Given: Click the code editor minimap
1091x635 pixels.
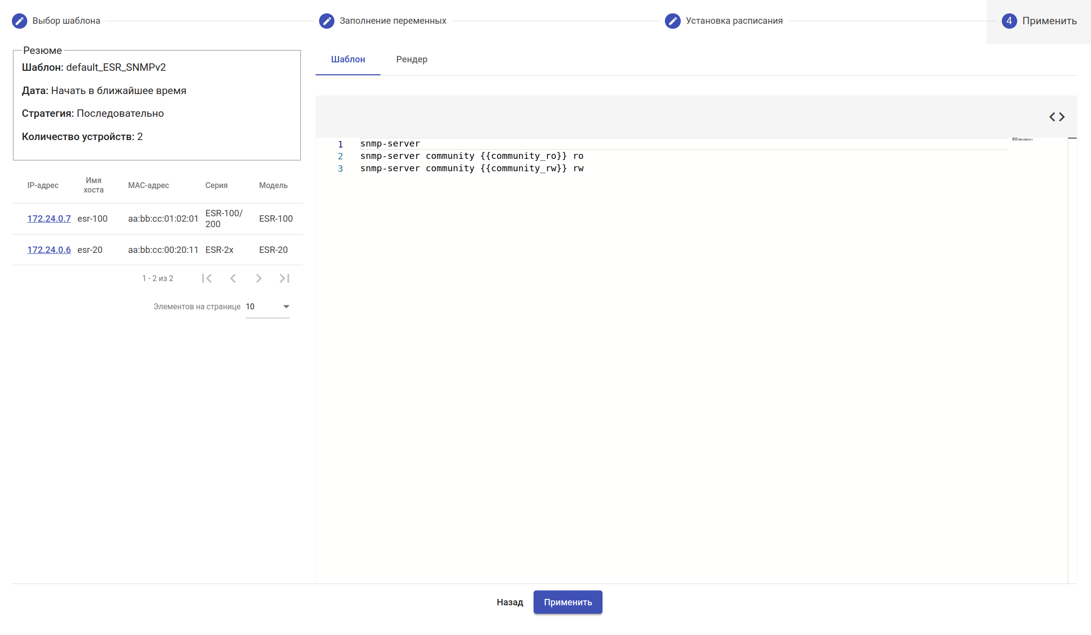Looking at the screenshot, I should tap(1022, 140).
